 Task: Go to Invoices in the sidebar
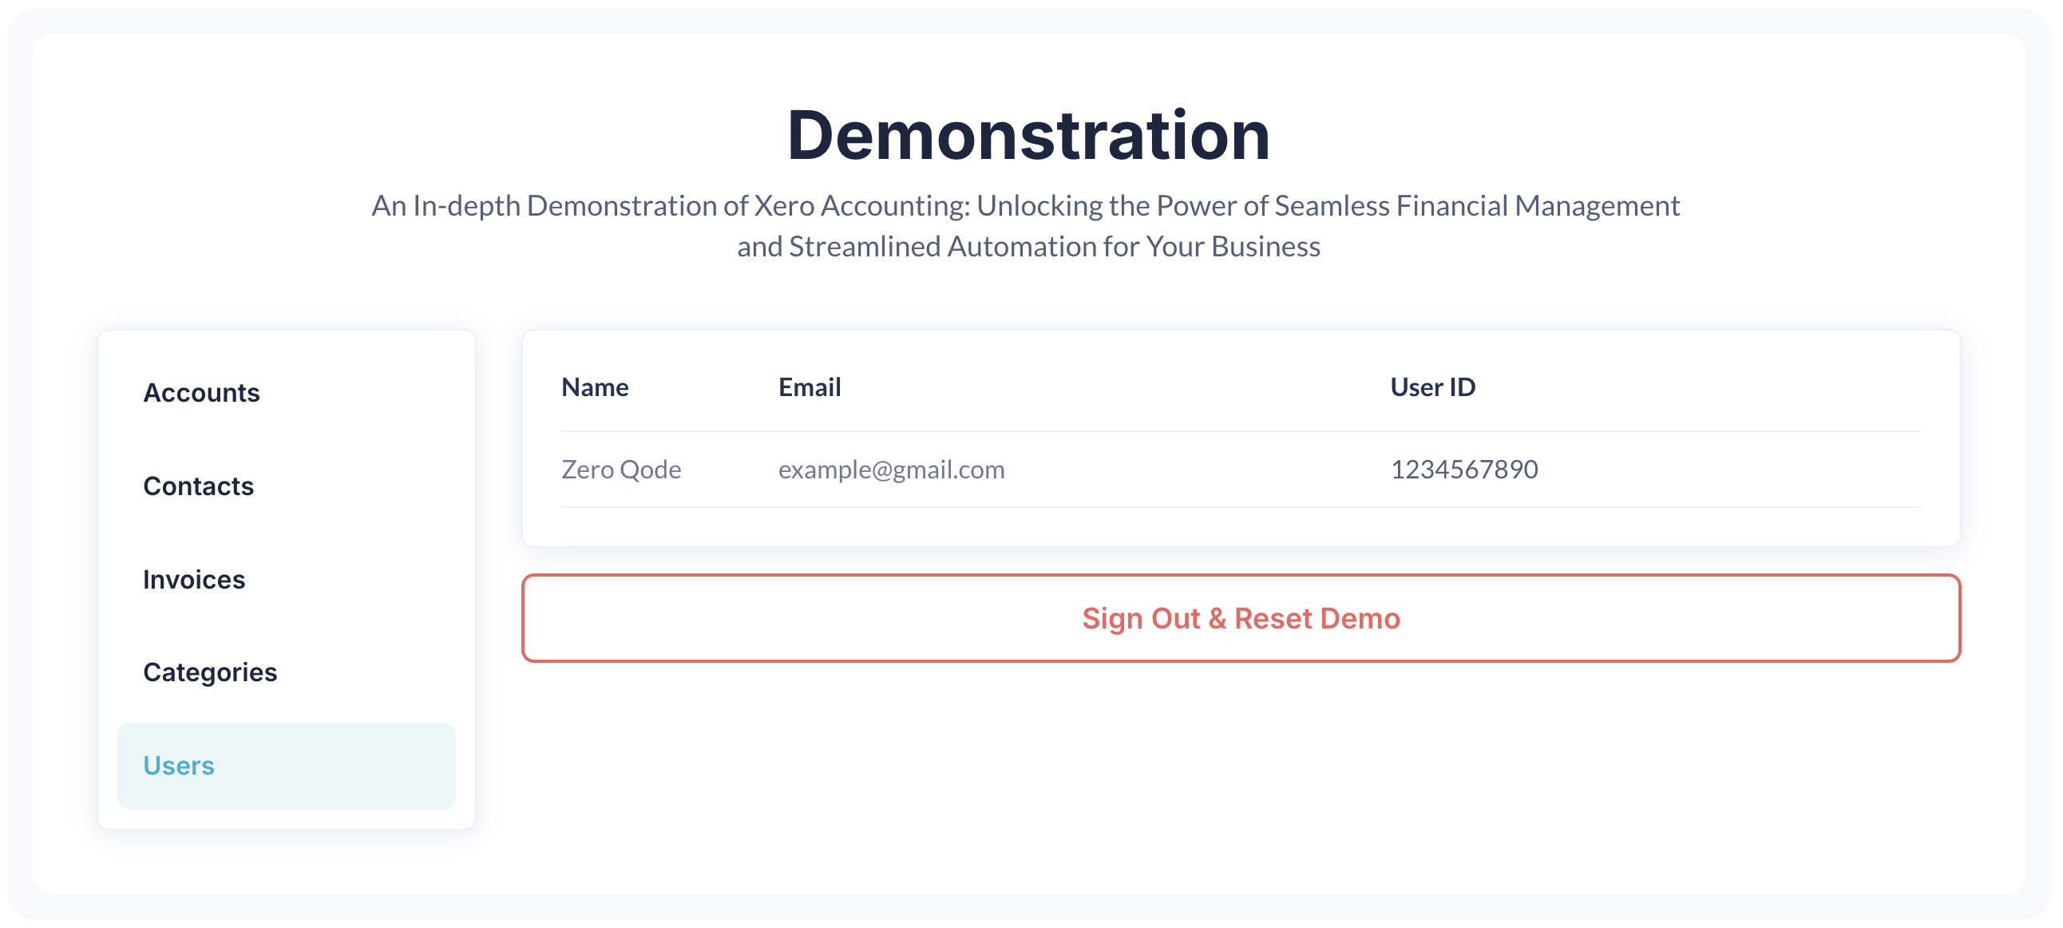pos(195,579)
